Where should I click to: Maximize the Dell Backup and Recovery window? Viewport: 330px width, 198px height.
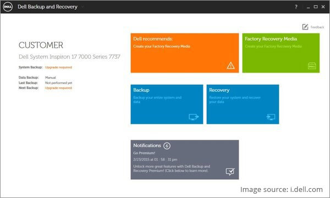(x=316, y=7)
